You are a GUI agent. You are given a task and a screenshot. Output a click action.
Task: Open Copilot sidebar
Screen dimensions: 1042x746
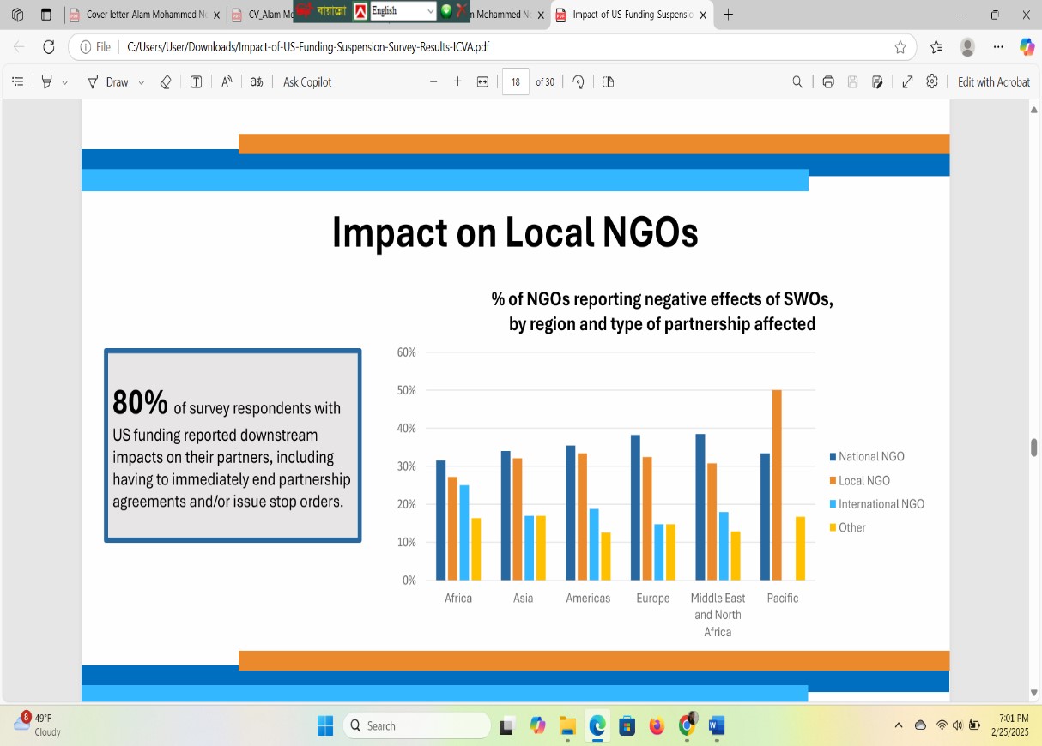(x=1027, y=47)
